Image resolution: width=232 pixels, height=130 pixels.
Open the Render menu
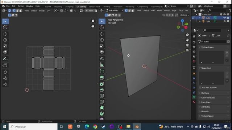point(21,6)
